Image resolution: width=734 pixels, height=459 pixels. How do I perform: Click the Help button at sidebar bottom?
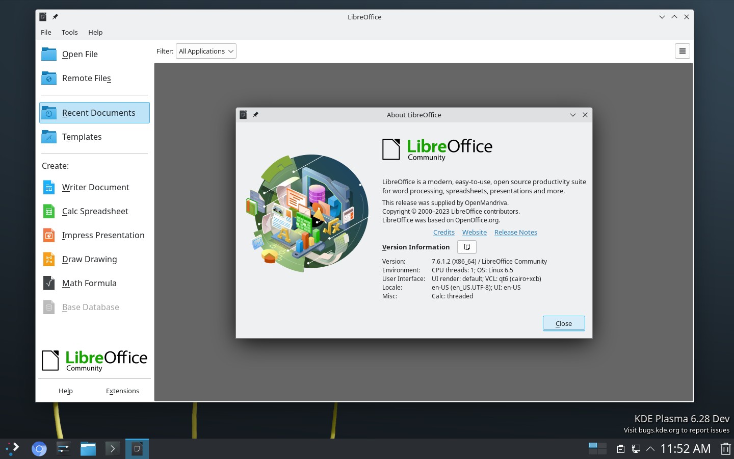tap(65, 391)
